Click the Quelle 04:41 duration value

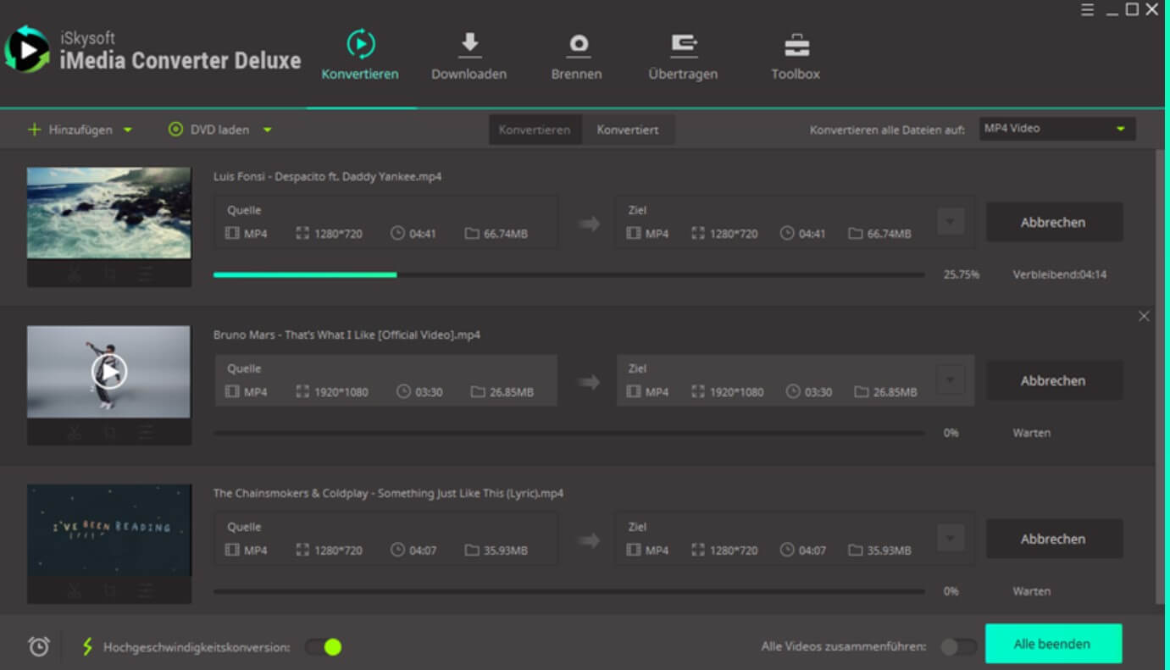click(x=423, y=234)
